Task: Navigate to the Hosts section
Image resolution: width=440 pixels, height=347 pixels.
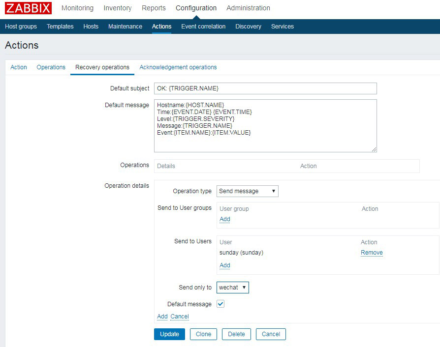Action: (91, 27)
